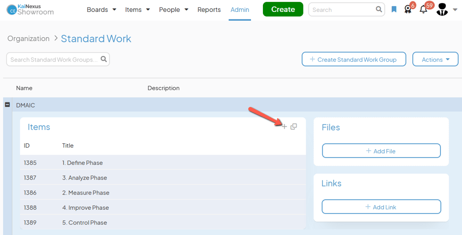Click the Add File button

point(381,151)
